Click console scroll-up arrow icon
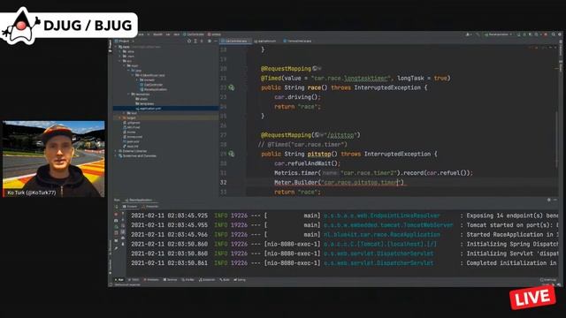Screen dimensions: 566x318 click(123, 213)
